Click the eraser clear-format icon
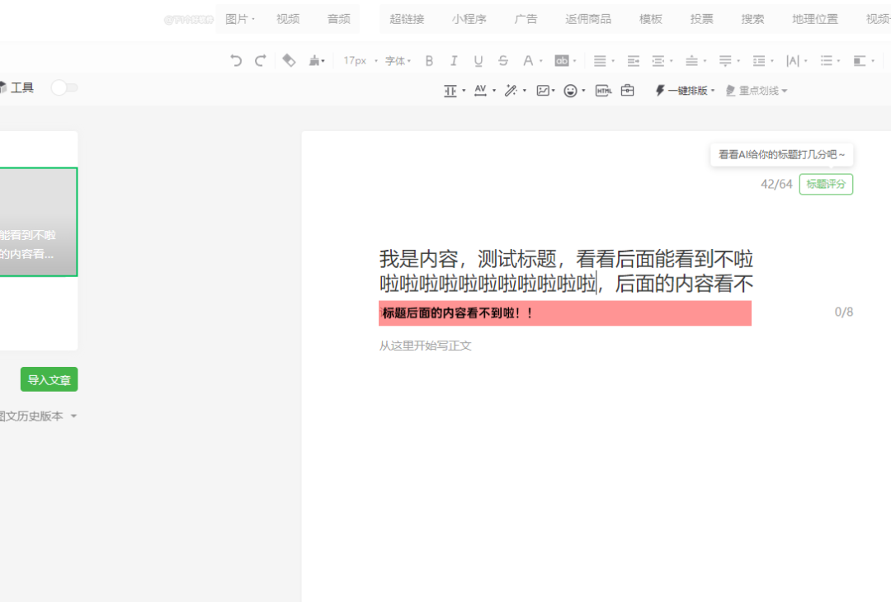The height and width of the screenshot is (602, 891). 289,60
